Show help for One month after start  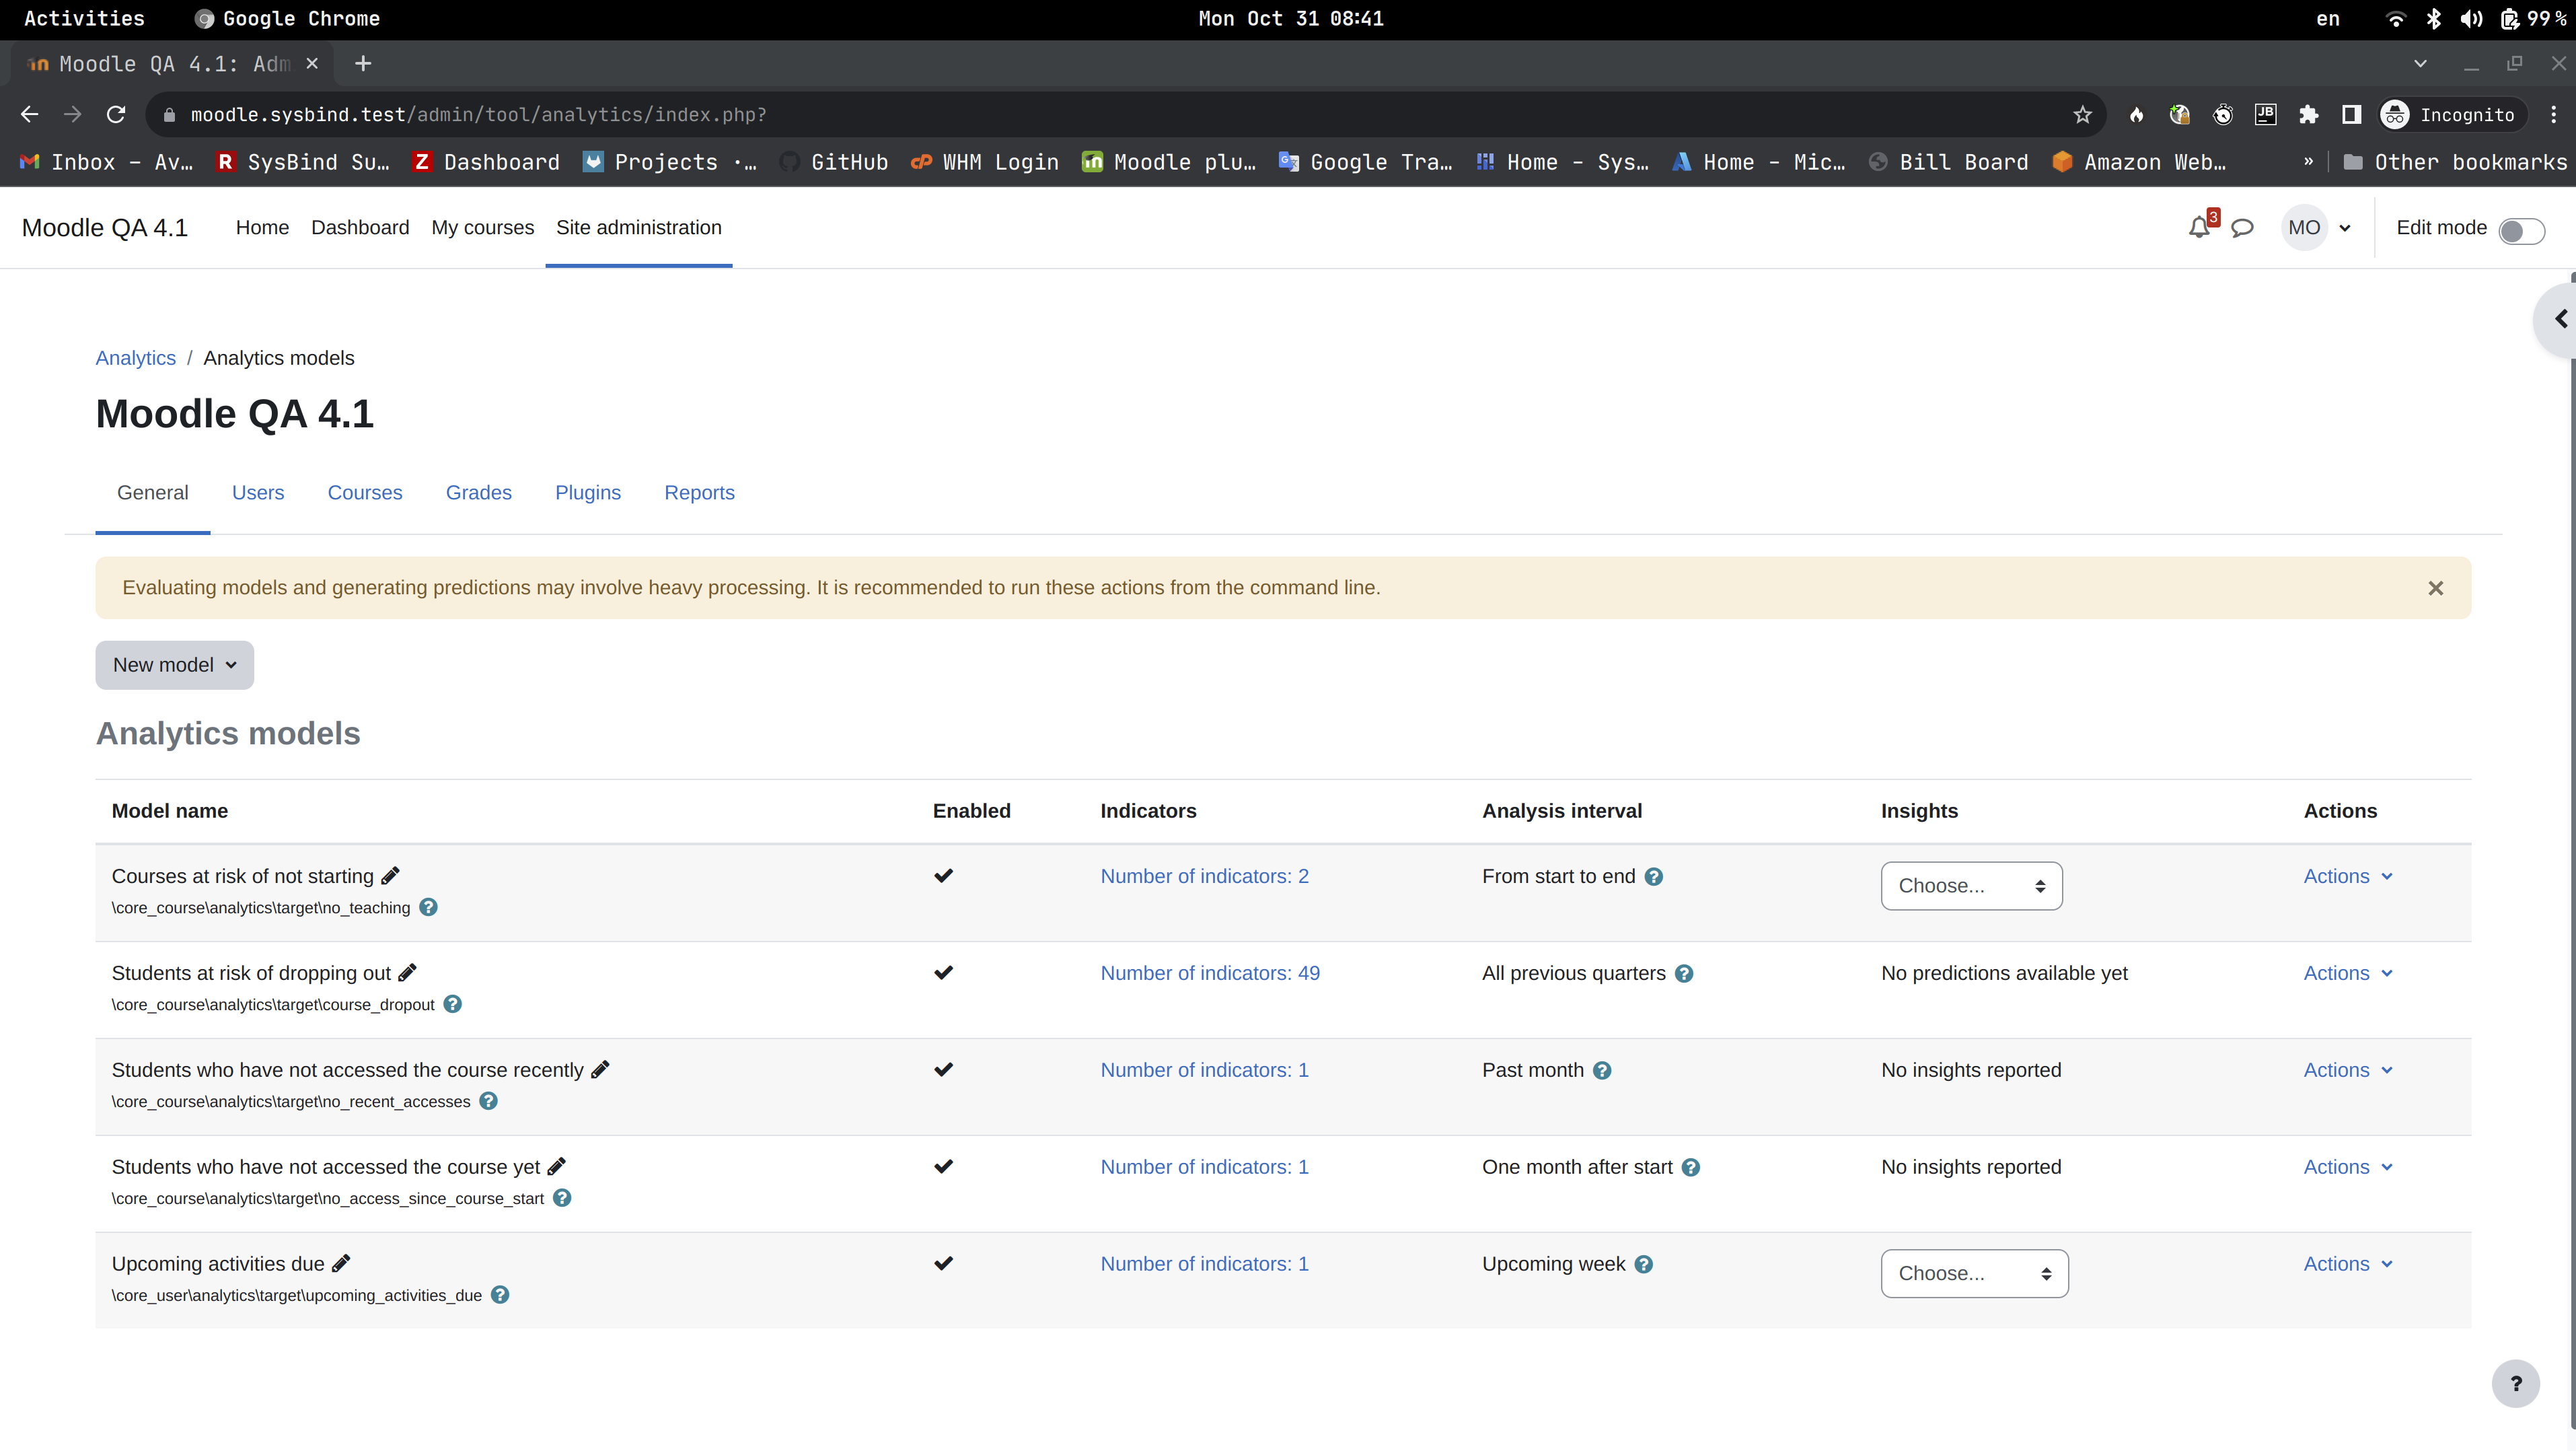pos(1691,1168)
